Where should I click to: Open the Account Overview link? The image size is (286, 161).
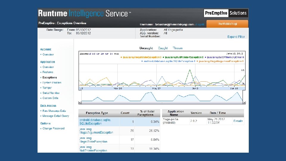[48, 54]
